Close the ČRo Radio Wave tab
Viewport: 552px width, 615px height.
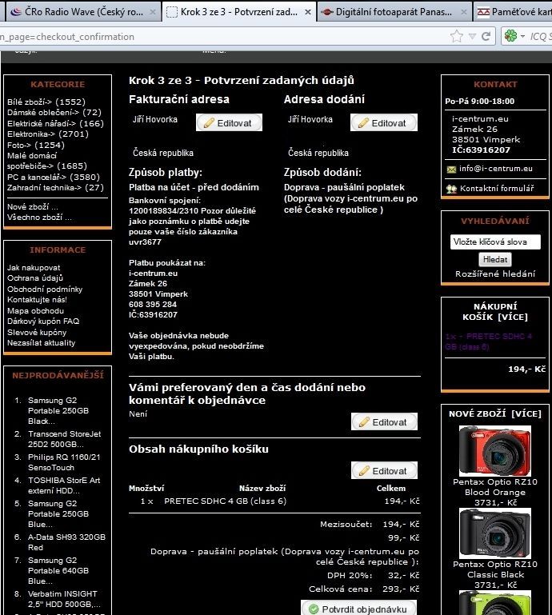pos(153,12)
